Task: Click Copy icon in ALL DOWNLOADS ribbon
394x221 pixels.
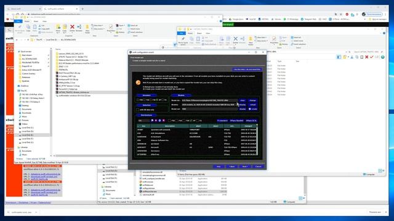Action: pyautogui.click(x=28, y=27)
